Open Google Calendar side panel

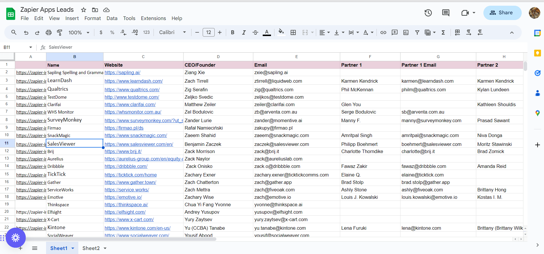(x=537, y=33)
